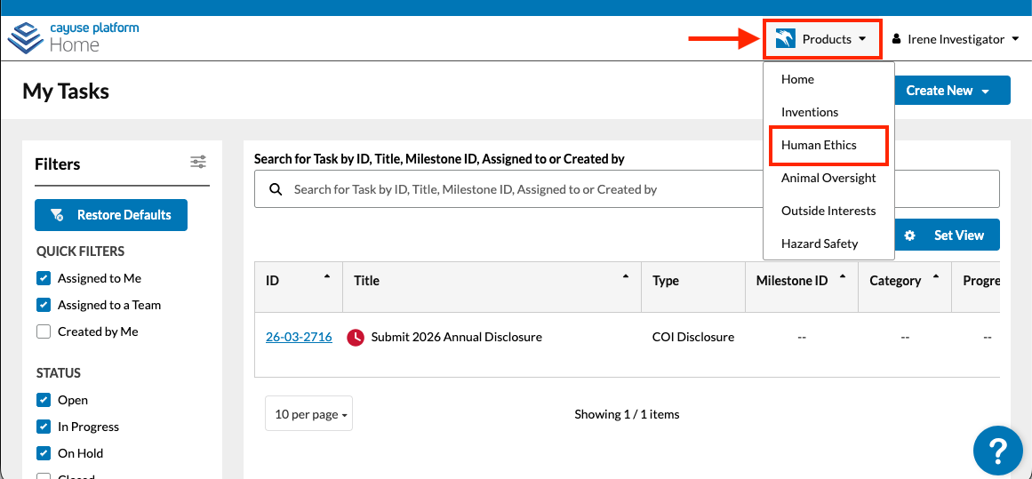Click Showing 1 / 1 items text
The image size is (1032, 479).
tap(627, 414)
